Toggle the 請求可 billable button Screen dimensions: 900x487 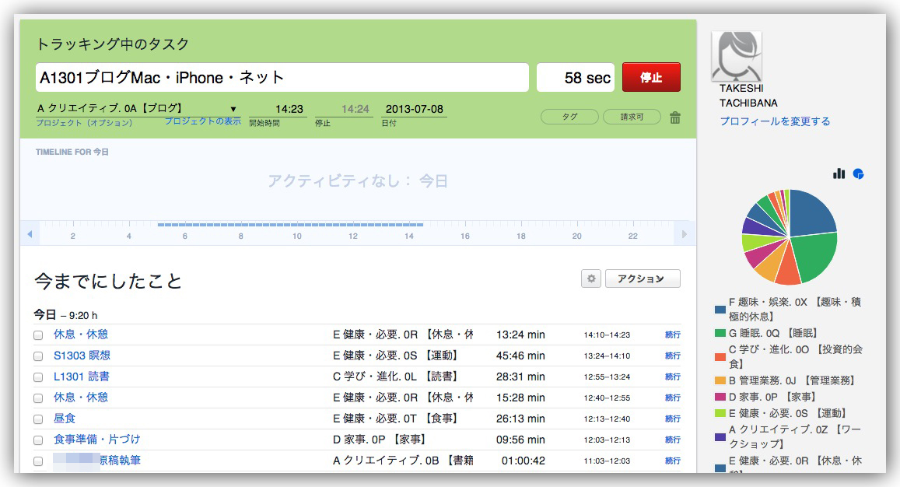click(631, 117)
